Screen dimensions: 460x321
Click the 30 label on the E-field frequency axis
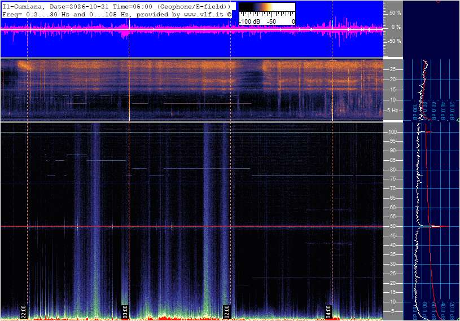(x=393, y=264)
